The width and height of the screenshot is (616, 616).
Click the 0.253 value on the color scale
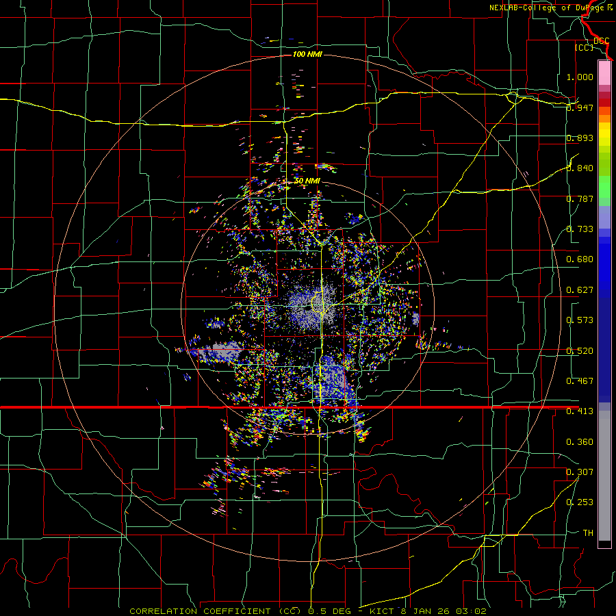pyautogui.click(x=580, y=502)
